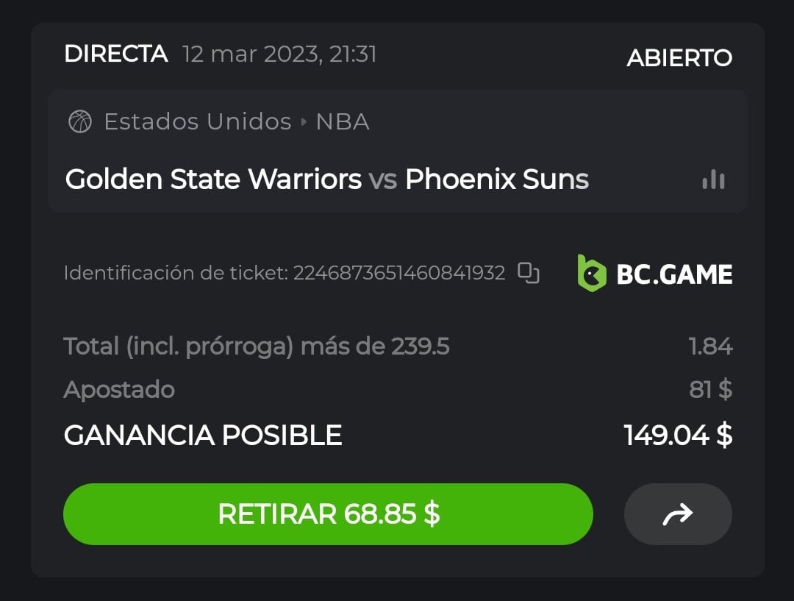Select the Estados Unidos country label
Image resolution: width=794 pixels, height=601 pixels.
pos(198,121)
